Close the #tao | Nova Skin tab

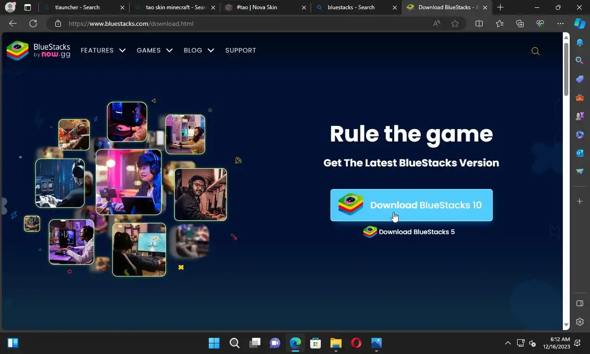point(304,7)
